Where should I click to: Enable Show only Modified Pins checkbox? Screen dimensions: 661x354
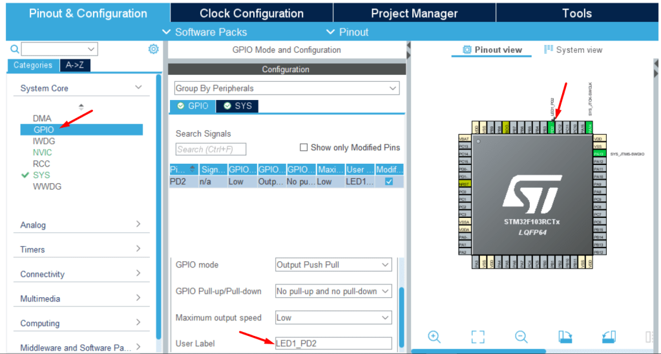coord(304,148)
